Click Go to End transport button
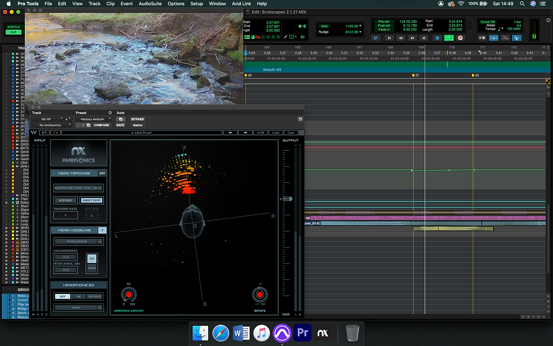The height and width of the screenshot is (346, 553). tap(424, 38)
